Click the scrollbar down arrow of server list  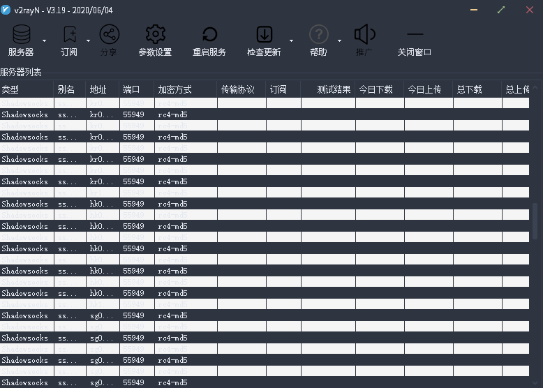pyautogui.click(x=535, y=382)
